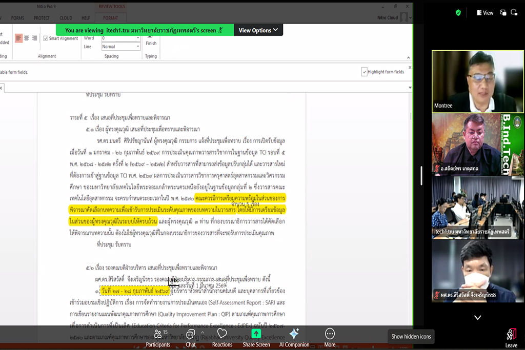This screenshot has height=350, width=525.
Task: Click the green encryption shield icon
Action: [x=458, y=13]
